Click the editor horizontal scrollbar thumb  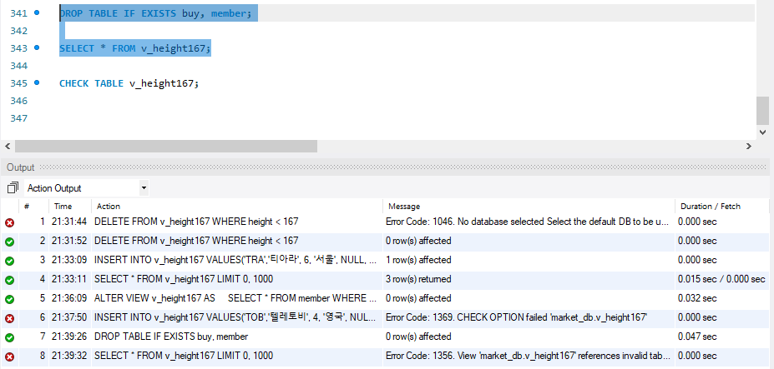pyautogui.click(x=166, y=147)
